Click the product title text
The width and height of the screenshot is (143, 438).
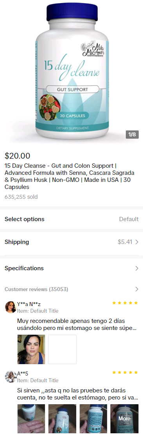click(70, 176)
